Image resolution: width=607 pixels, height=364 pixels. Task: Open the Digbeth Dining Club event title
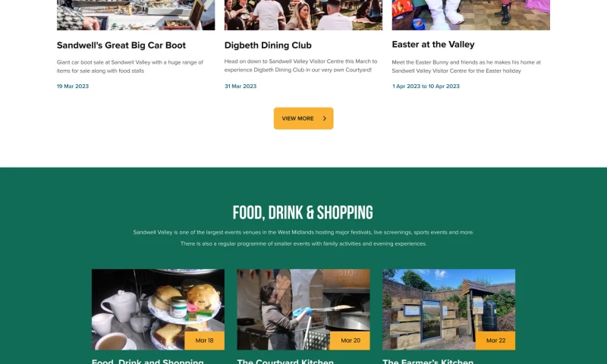coord(268,45)
